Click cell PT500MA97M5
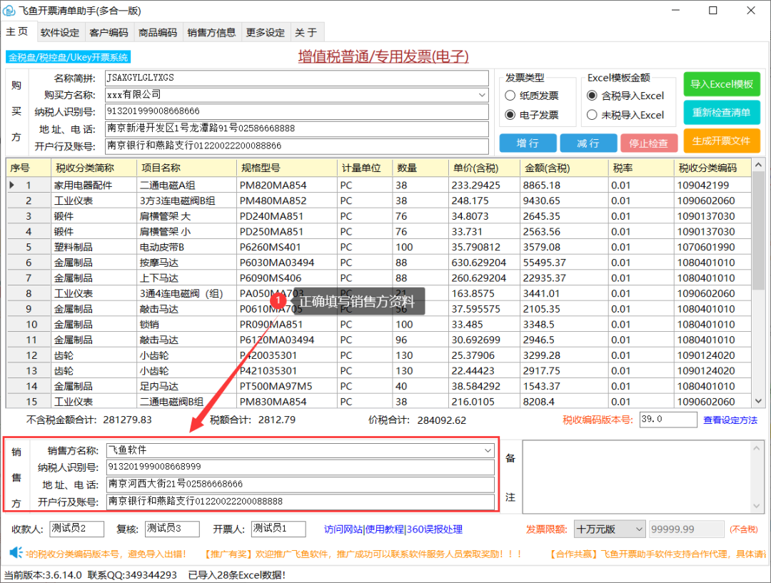Screen dimensions: 771x583 click(x=287, y=386)
